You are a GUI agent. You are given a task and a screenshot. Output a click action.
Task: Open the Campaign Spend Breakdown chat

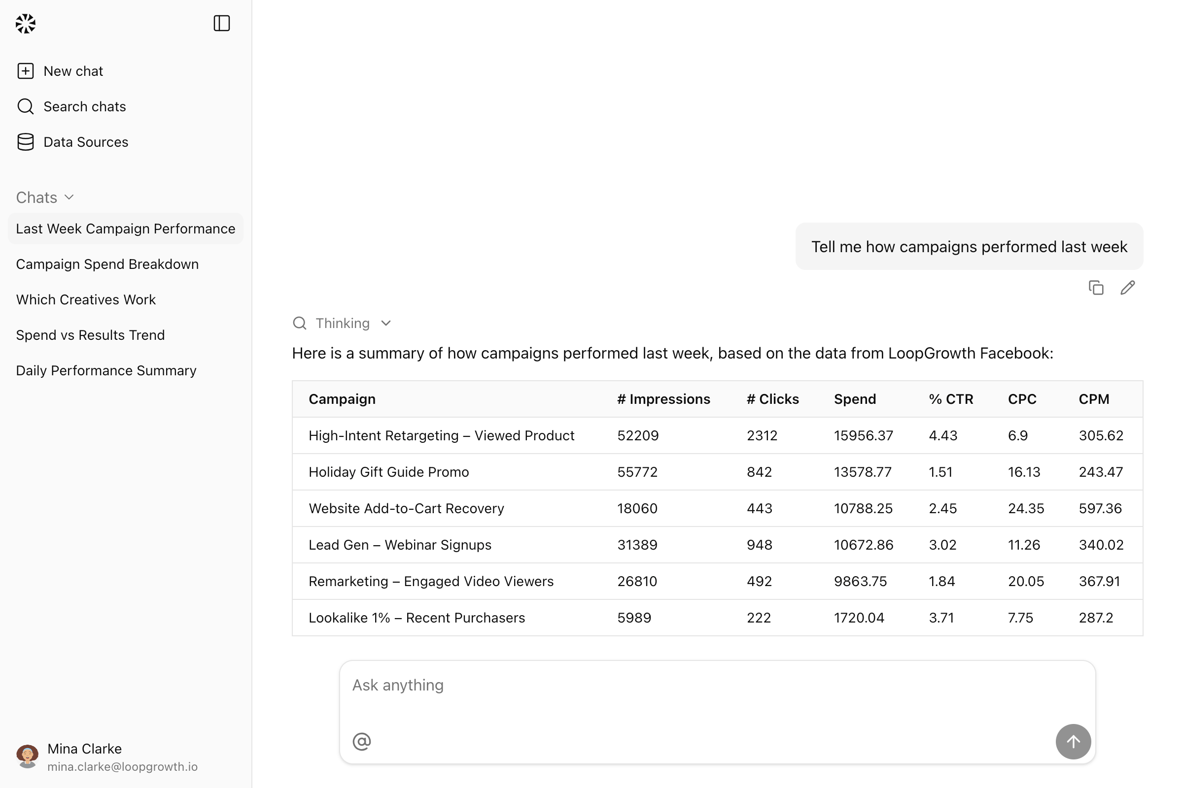tap(107, 264)
